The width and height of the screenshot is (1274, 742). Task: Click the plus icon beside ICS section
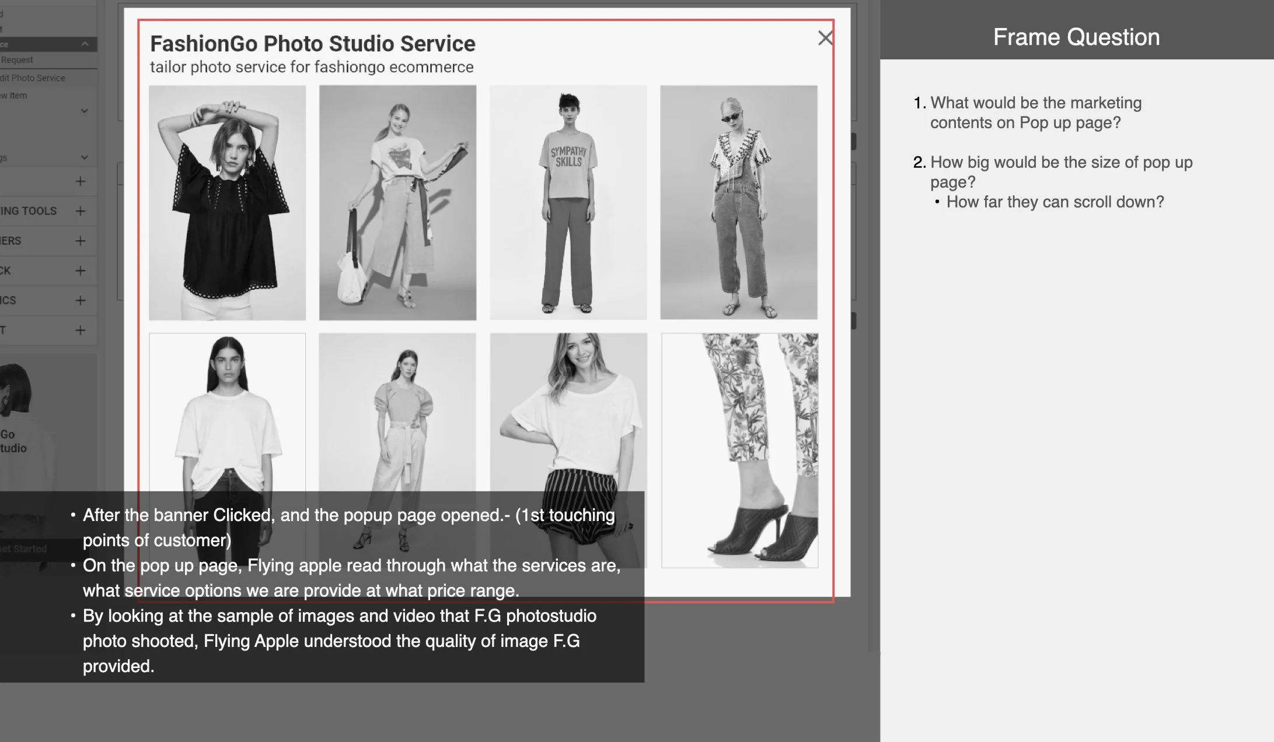pos(81,300)
